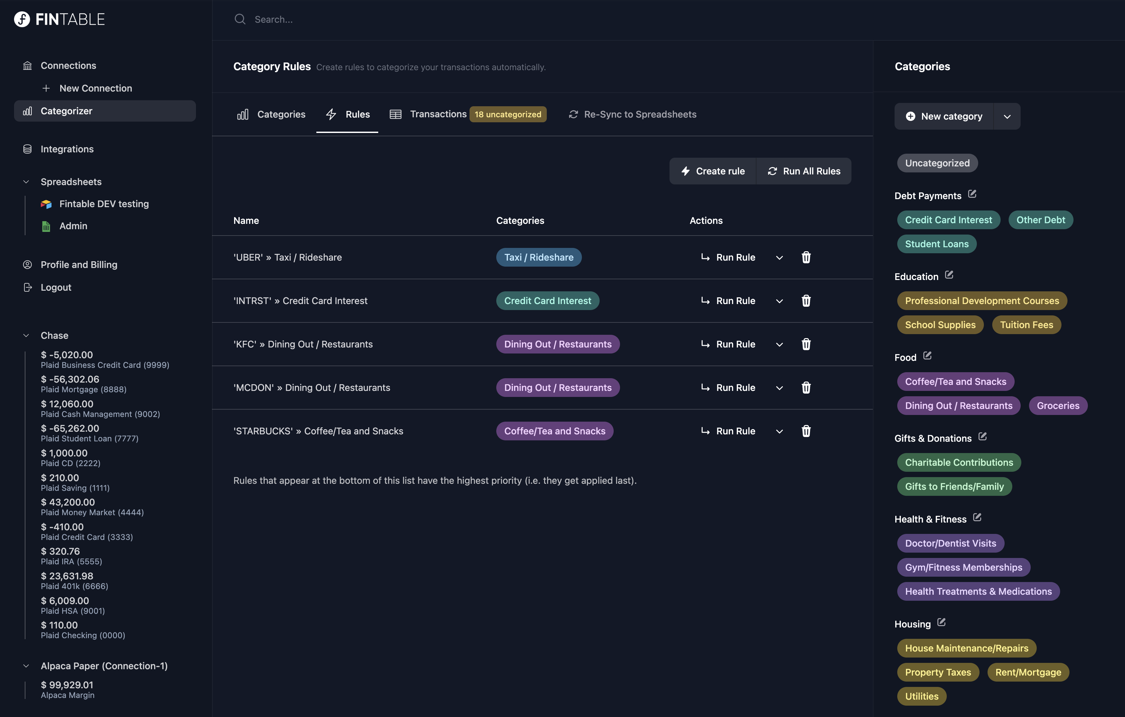Open Integrations in the sidebar
1125x717 pixels.
pyautogui.click(x=67, y=149)
